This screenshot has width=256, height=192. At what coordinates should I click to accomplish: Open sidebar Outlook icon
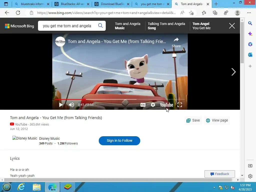click(250, 55)
